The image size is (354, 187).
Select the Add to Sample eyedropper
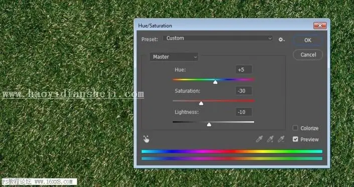270,139
